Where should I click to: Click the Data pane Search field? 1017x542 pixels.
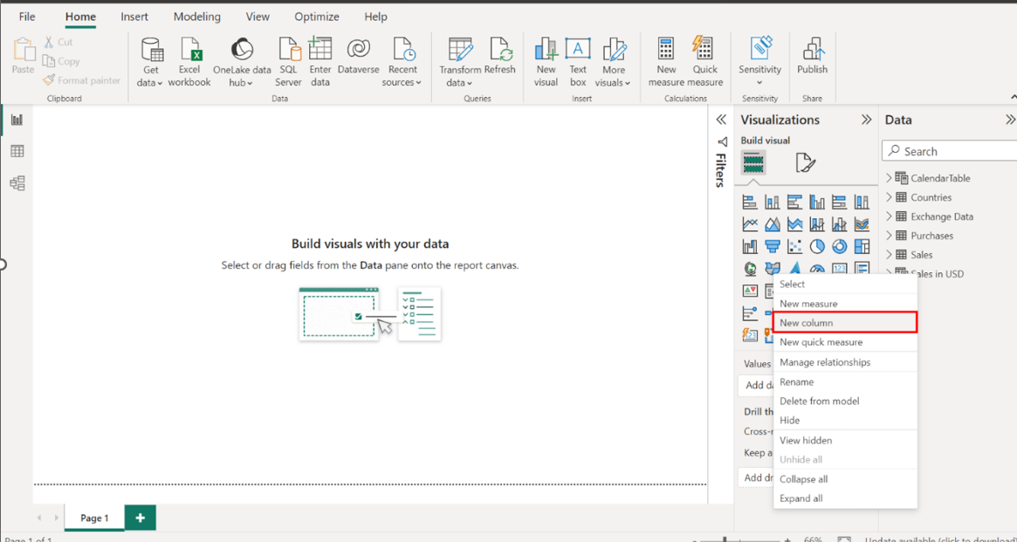point(952,151)
